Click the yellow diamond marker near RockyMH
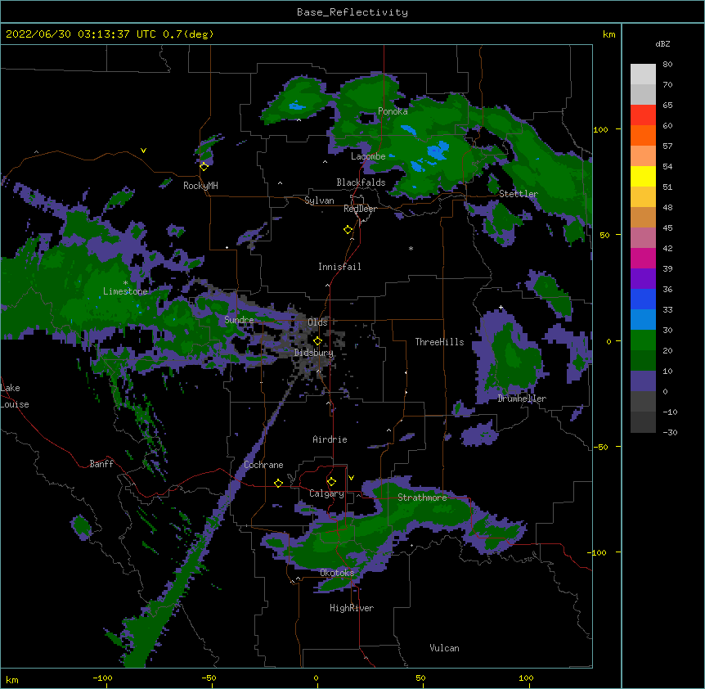 (x=204, y=166)
